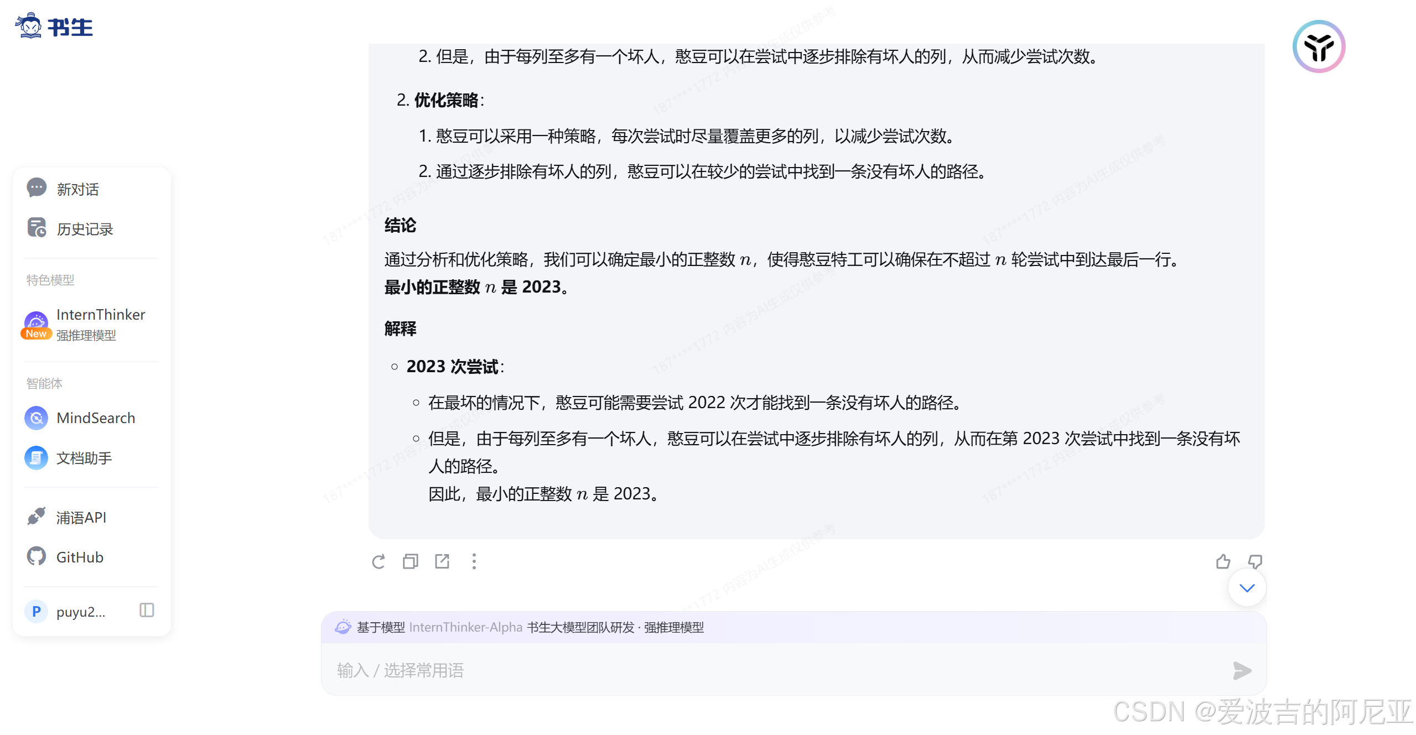
Task: Open the three-dot more options menu
Action: tap(474, 562)
